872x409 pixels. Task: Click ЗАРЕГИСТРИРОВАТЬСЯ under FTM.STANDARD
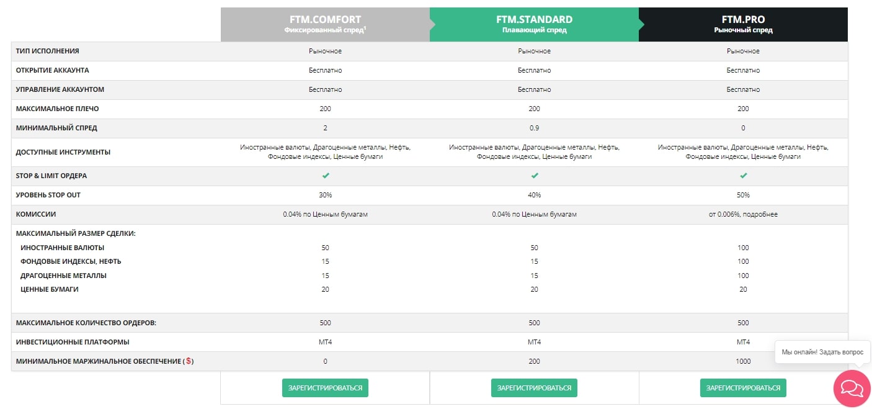click(x=534, y=387)
